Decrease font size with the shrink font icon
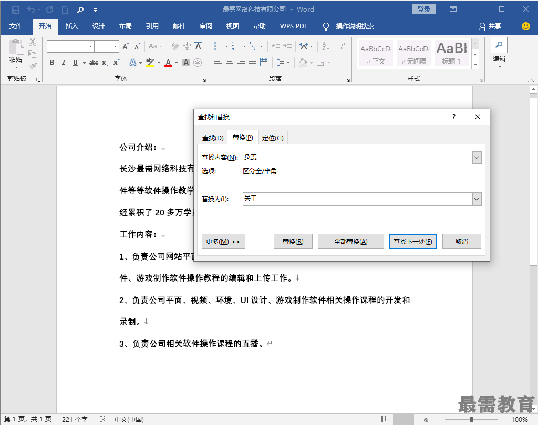This screenshot has height=425, width=538. click(137, 46)
